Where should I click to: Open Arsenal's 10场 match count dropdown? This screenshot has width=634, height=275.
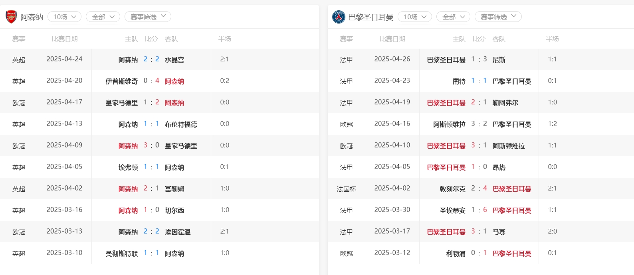pyautogui.click(x=65, y=17)
